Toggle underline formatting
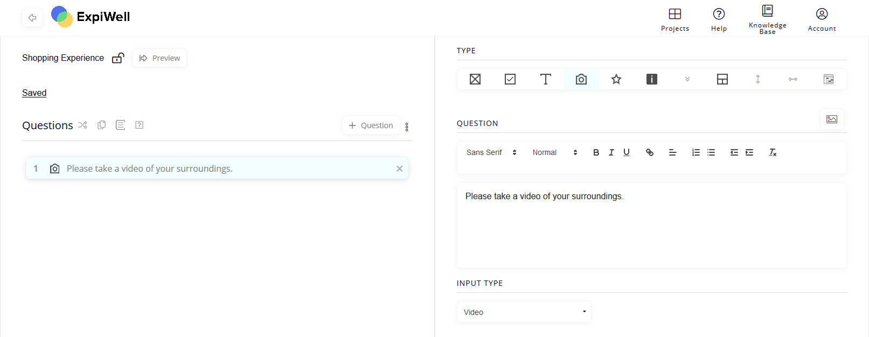 coord(627,152)
